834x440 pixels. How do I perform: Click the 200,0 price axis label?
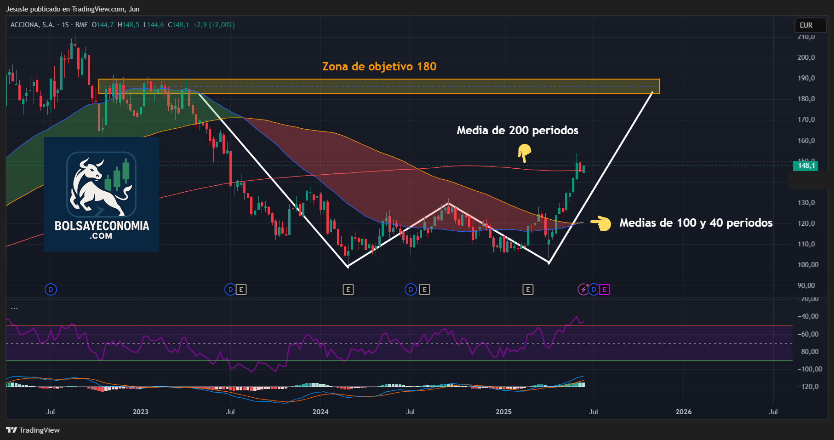point(806,57)
